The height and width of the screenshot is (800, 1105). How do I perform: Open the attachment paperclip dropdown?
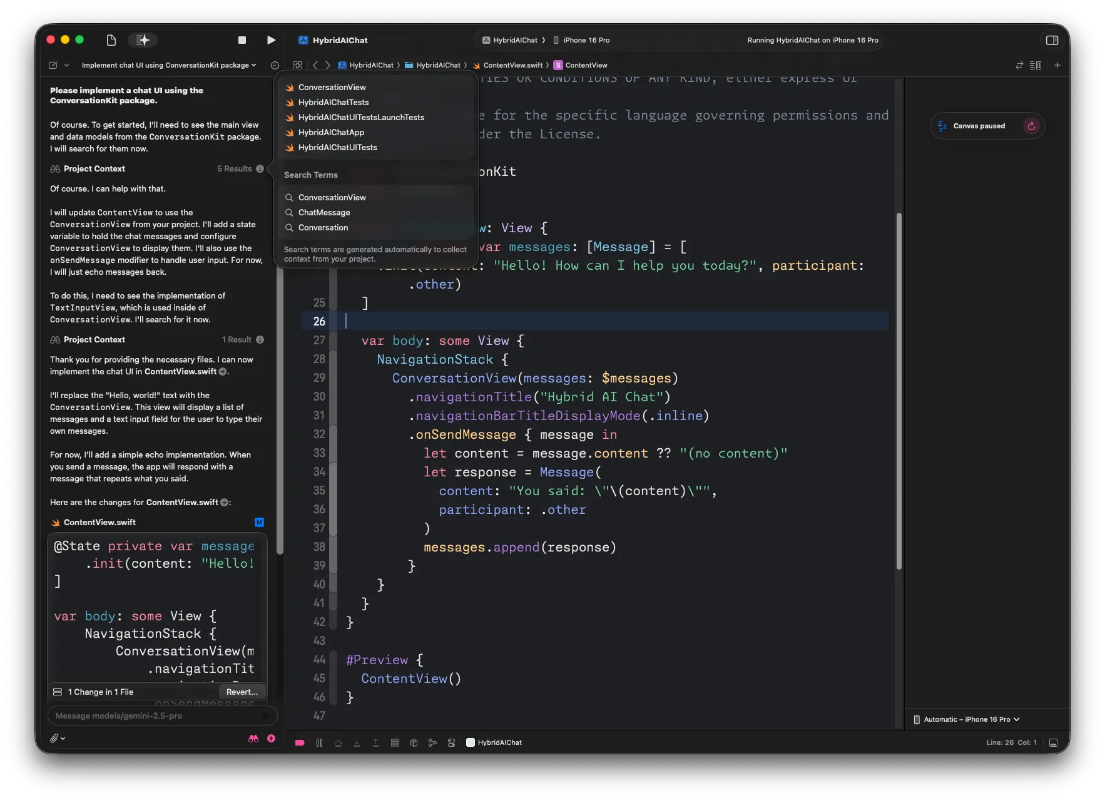click(x=58, y=739)
